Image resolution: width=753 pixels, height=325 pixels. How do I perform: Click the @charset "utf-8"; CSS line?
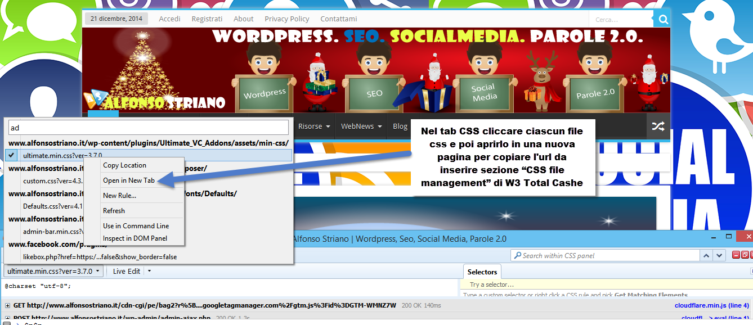click(x=38, y=286)
